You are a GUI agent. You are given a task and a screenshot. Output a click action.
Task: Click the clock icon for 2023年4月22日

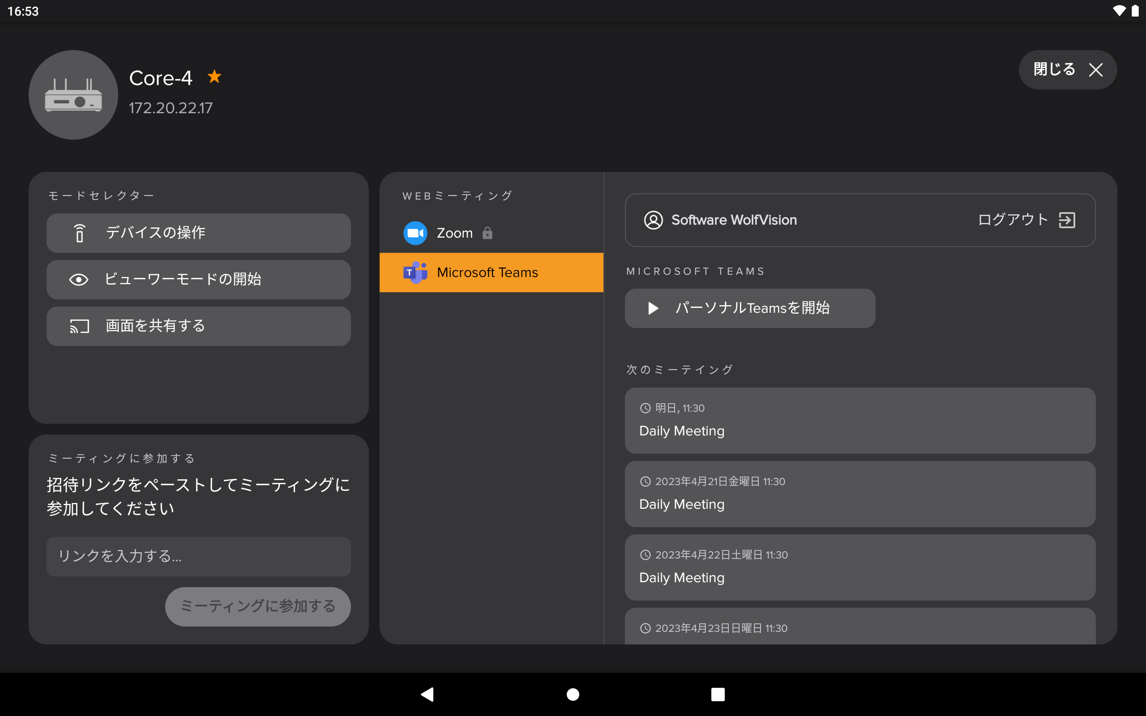[x=646, y=555]
